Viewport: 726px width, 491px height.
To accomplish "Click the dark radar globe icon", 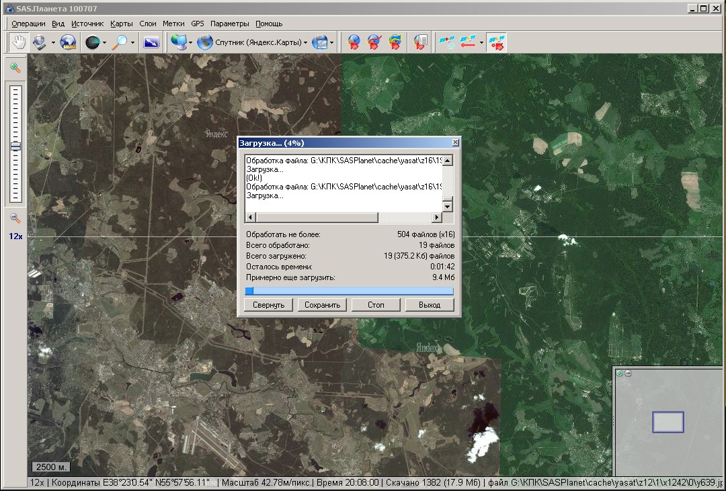I will tap(93, 42).
